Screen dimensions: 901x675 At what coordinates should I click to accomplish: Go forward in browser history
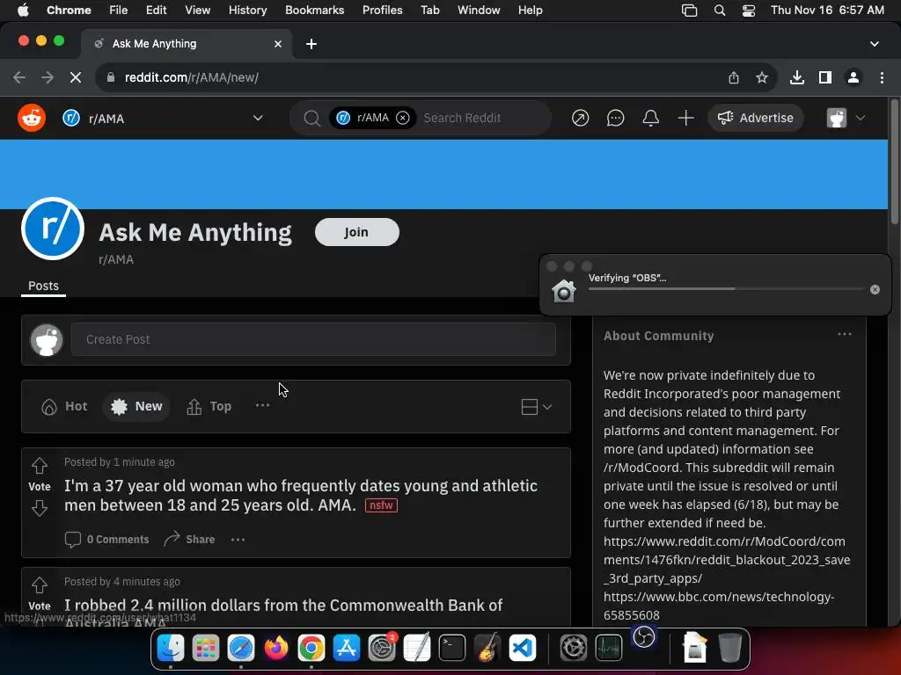coord(48,77)
